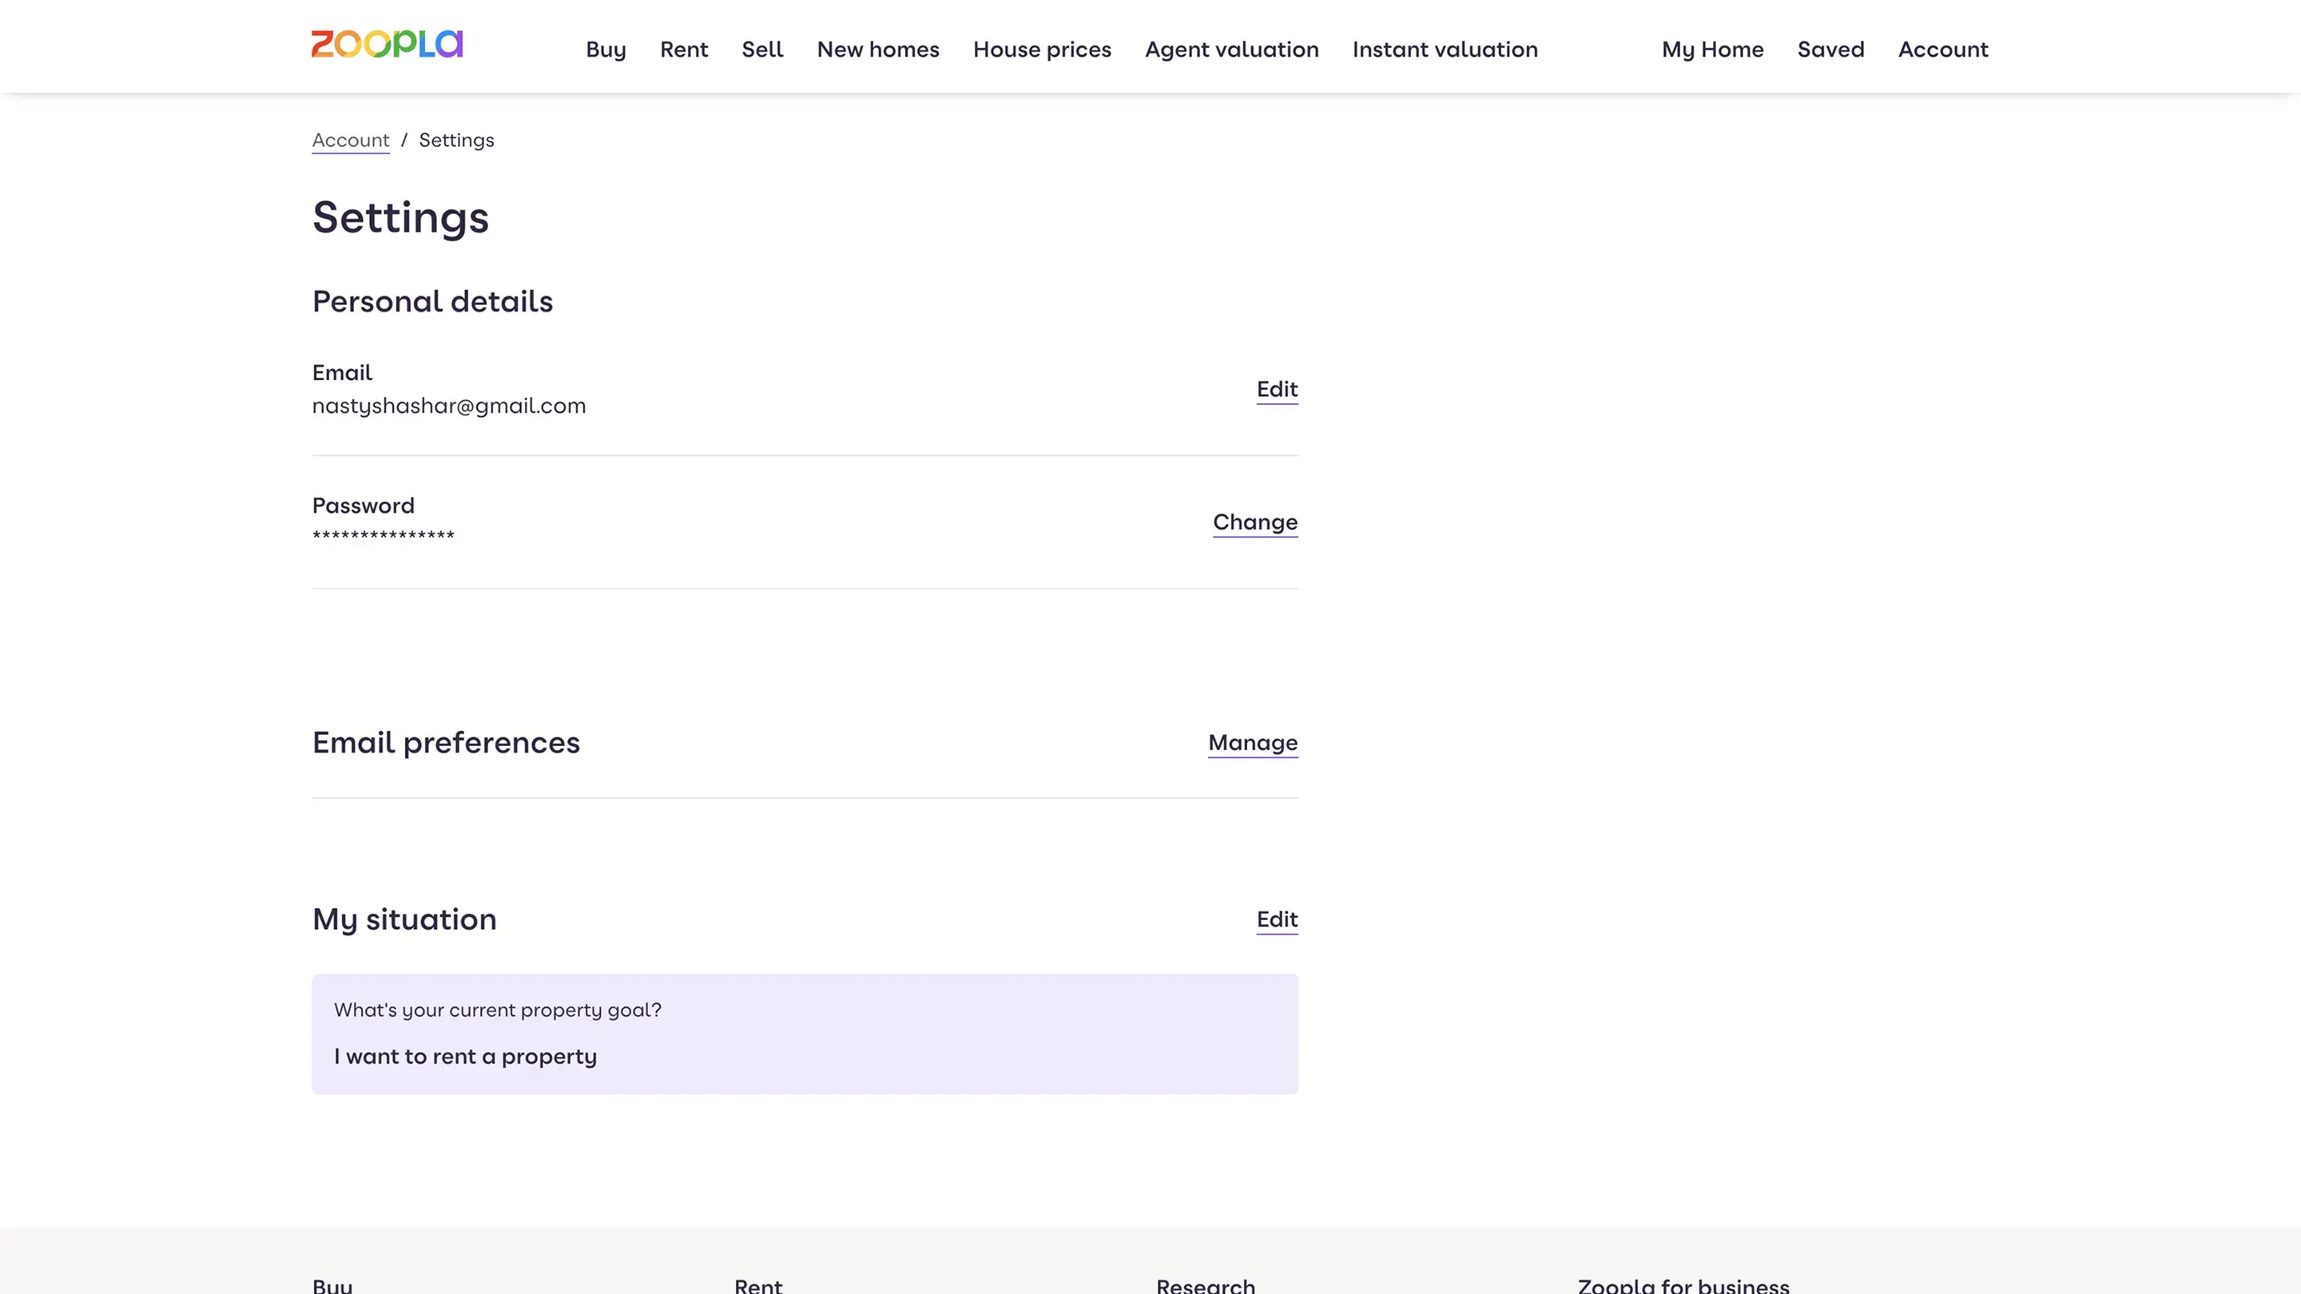Click footer Zoopla for business heading
Screen dimensions: 2301x1294
pos(1683,1285)
